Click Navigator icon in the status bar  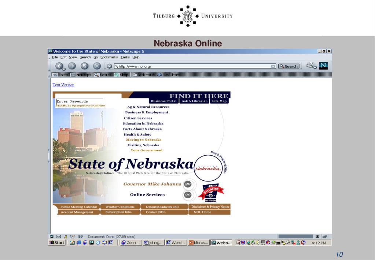(51, 236)
